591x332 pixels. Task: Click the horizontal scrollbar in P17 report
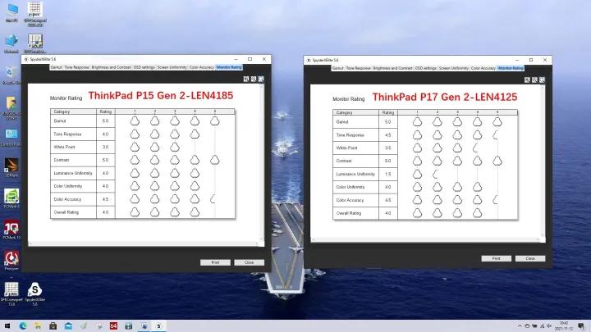pyautogui.click(x=425, y=239)
